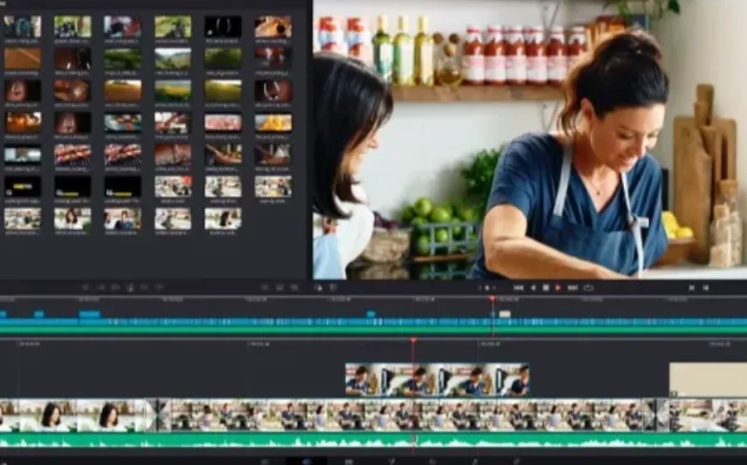Go to the next edit point
This screenshot has height=465, width=747.
(705, 288)
